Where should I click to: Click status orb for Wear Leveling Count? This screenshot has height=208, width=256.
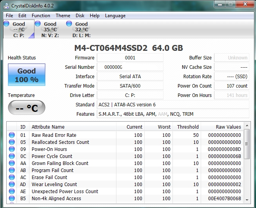pyautogui.click(x=12, y=184)
